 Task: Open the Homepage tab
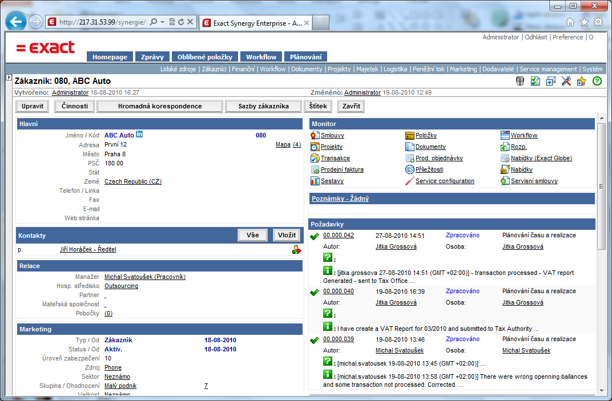[110, 57]
